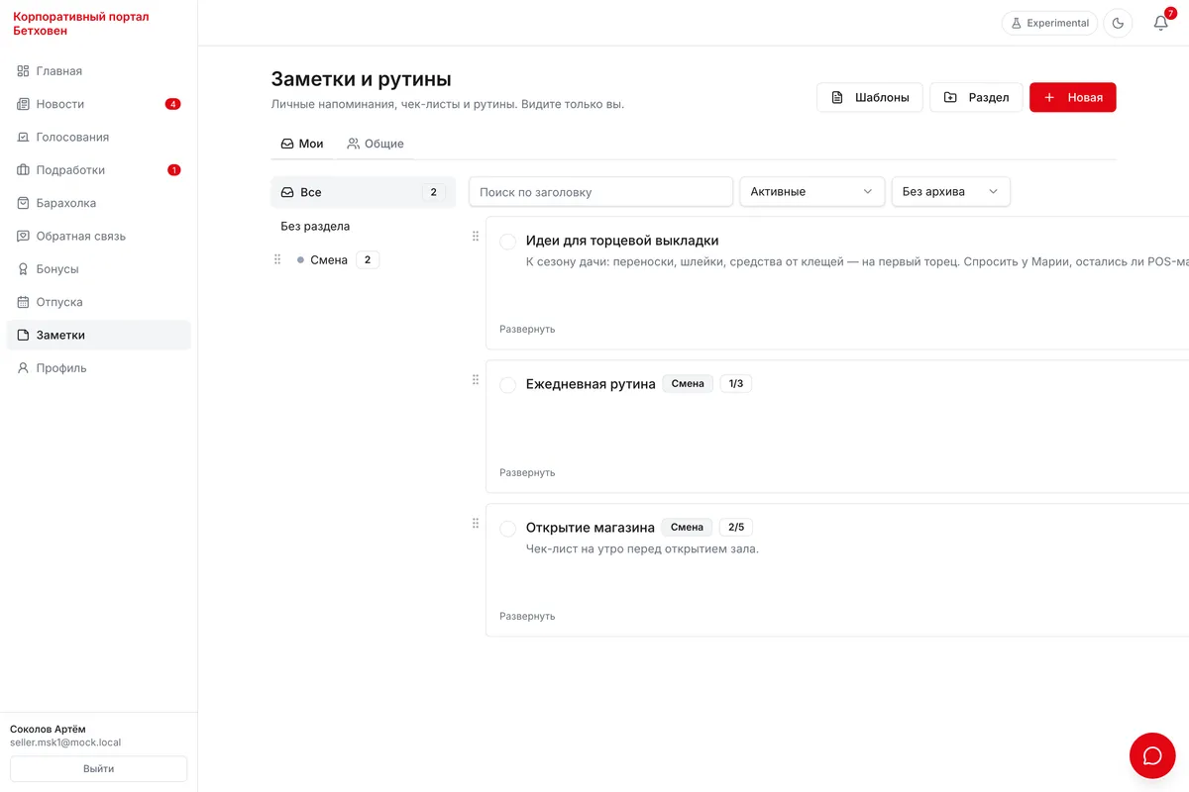Click the Новости newspaper icon
The image size is (1189, 792).
click(24, 104)
